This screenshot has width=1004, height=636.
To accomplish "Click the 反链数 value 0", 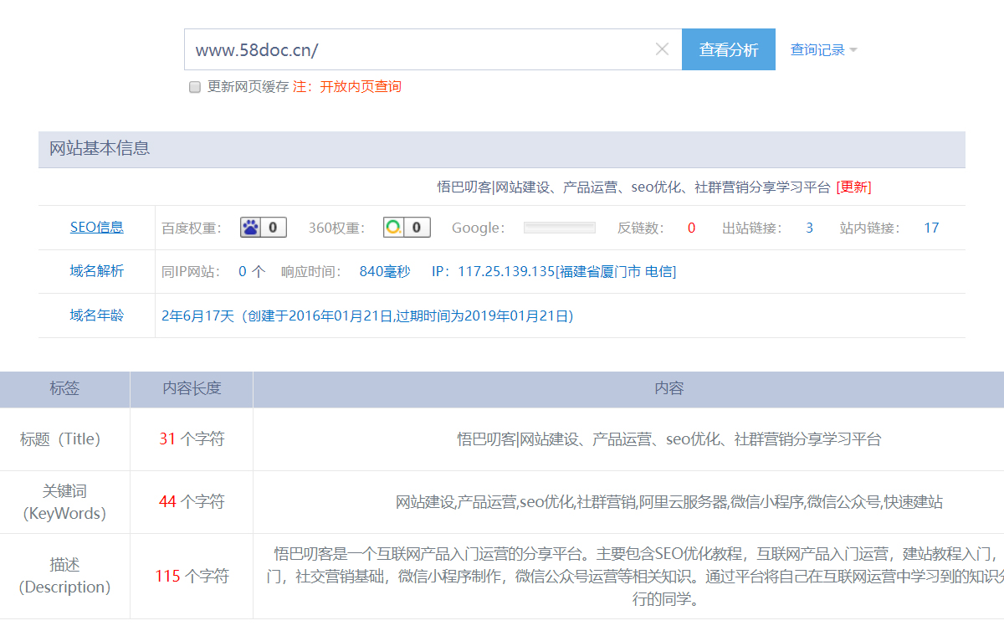I will [692, 228].
